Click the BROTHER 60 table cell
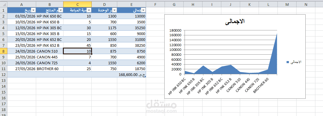Screen dimensions: 323x116 pos(50,69)
